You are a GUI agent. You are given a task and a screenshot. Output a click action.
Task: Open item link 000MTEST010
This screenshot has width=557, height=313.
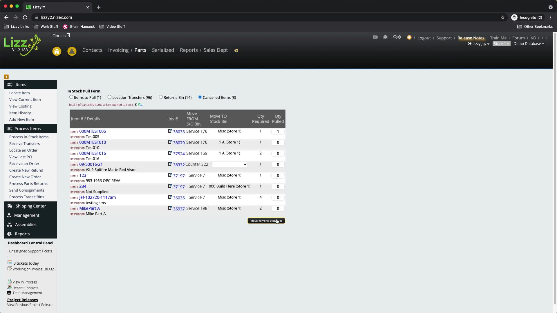click(93, 142)
